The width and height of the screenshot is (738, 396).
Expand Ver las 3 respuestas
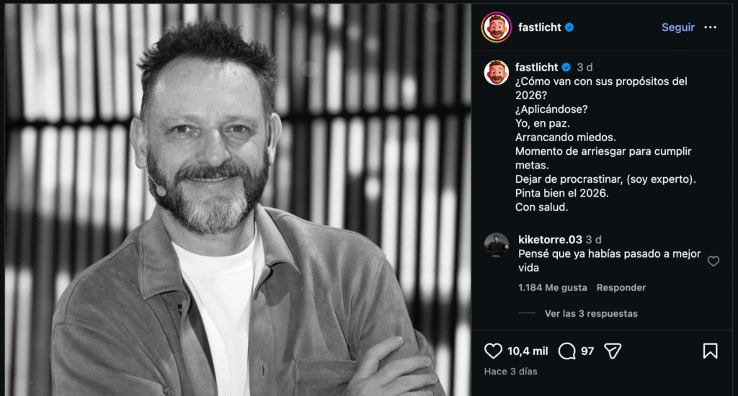590,313
